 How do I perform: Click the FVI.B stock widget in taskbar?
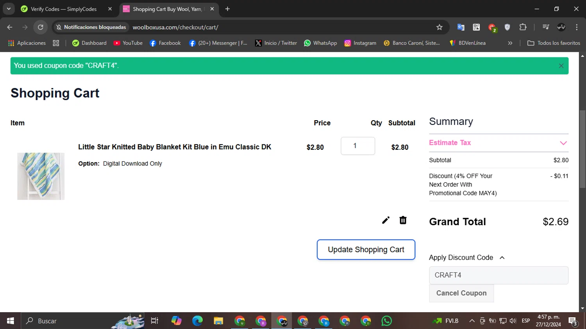(x=446, y=321)
